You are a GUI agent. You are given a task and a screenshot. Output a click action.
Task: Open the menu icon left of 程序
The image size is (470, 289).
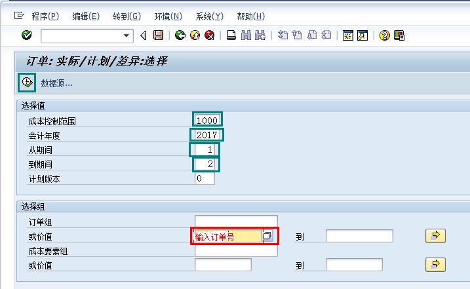point(19,15)
